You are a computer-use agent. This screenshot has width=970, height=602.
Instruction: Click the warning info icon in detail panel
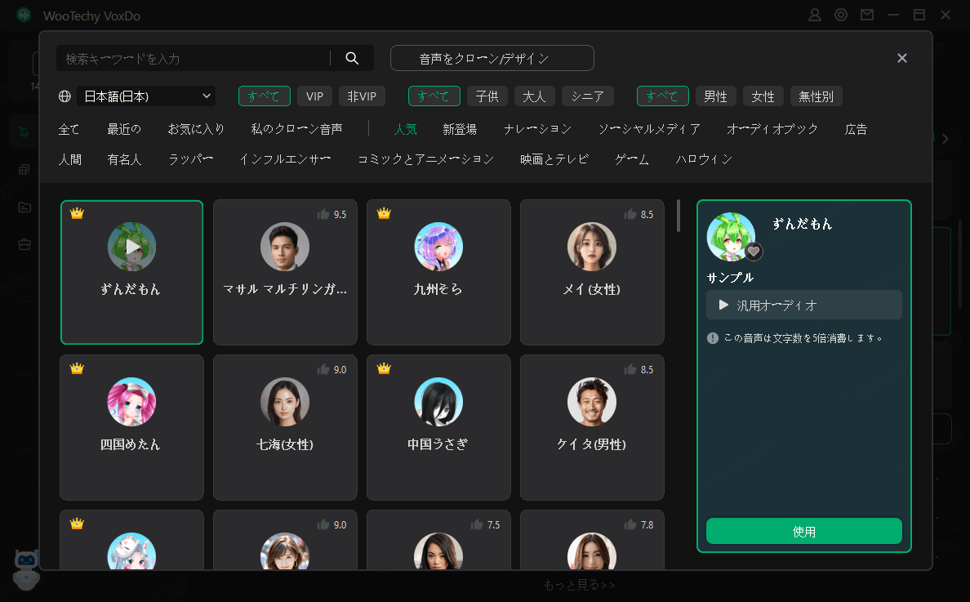click(713, 338)
